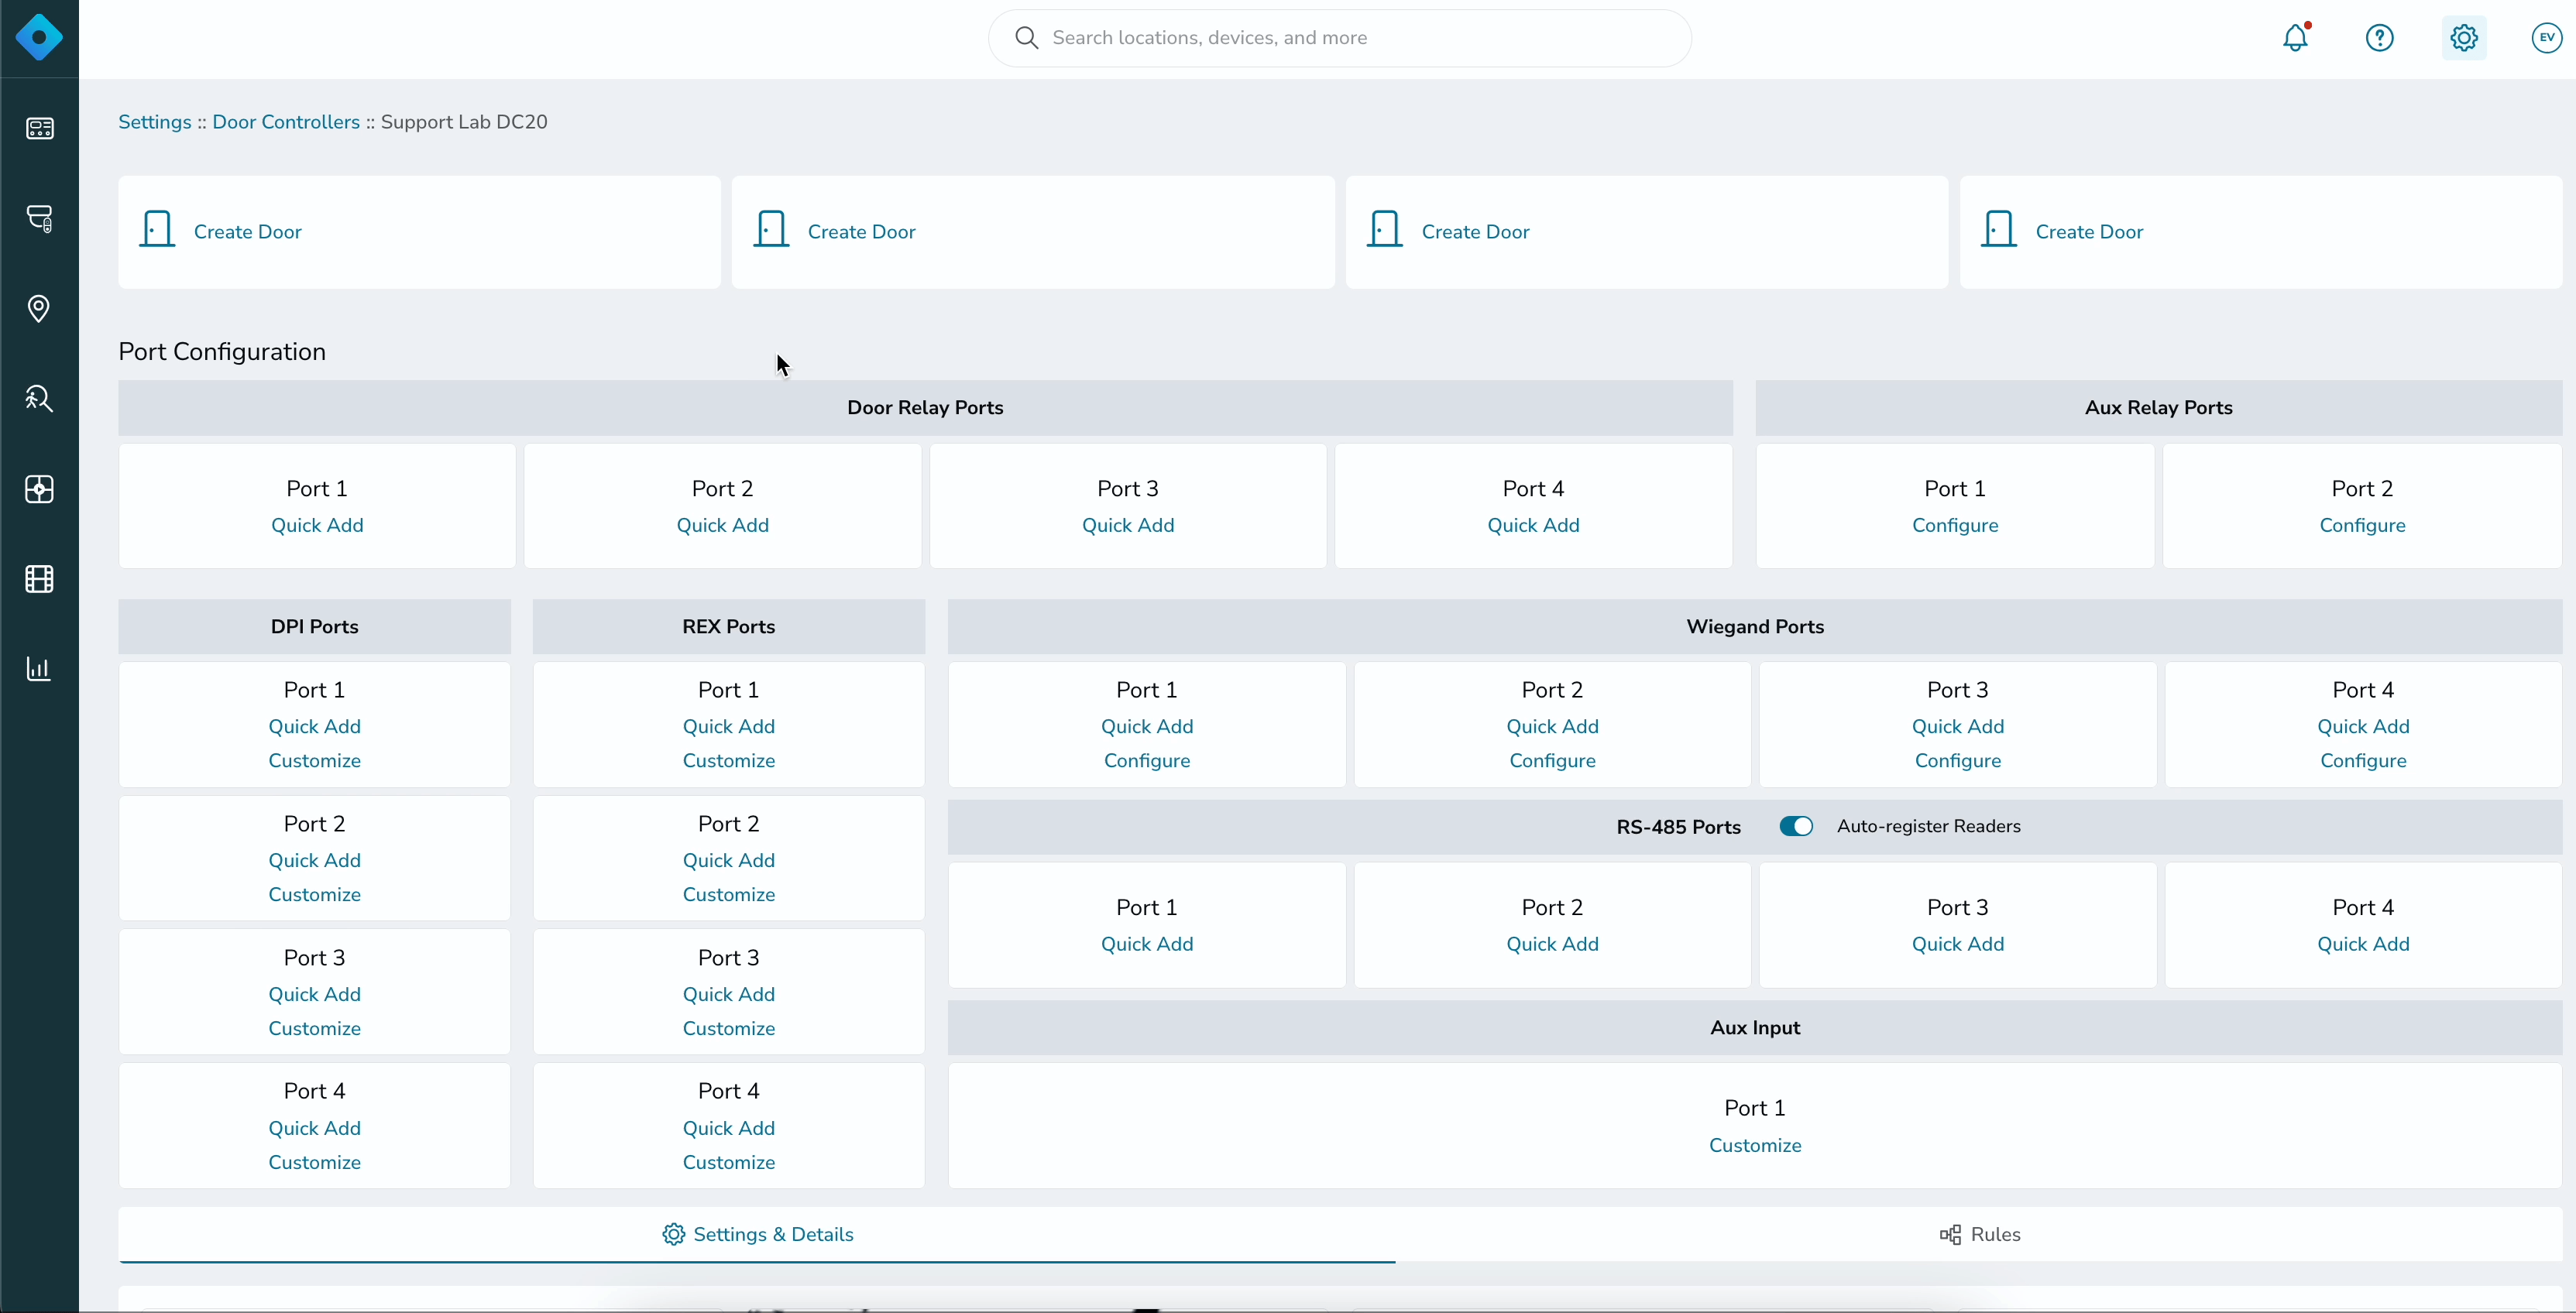Quick Add on Door Relay Port 3
Viewport: 2576px width, 1313px height.
[x=1128, y=526]
